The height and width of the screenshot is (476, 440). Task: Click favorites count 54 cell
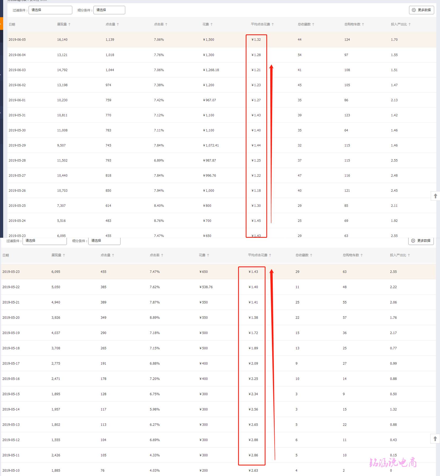click(x=300, y=55)
